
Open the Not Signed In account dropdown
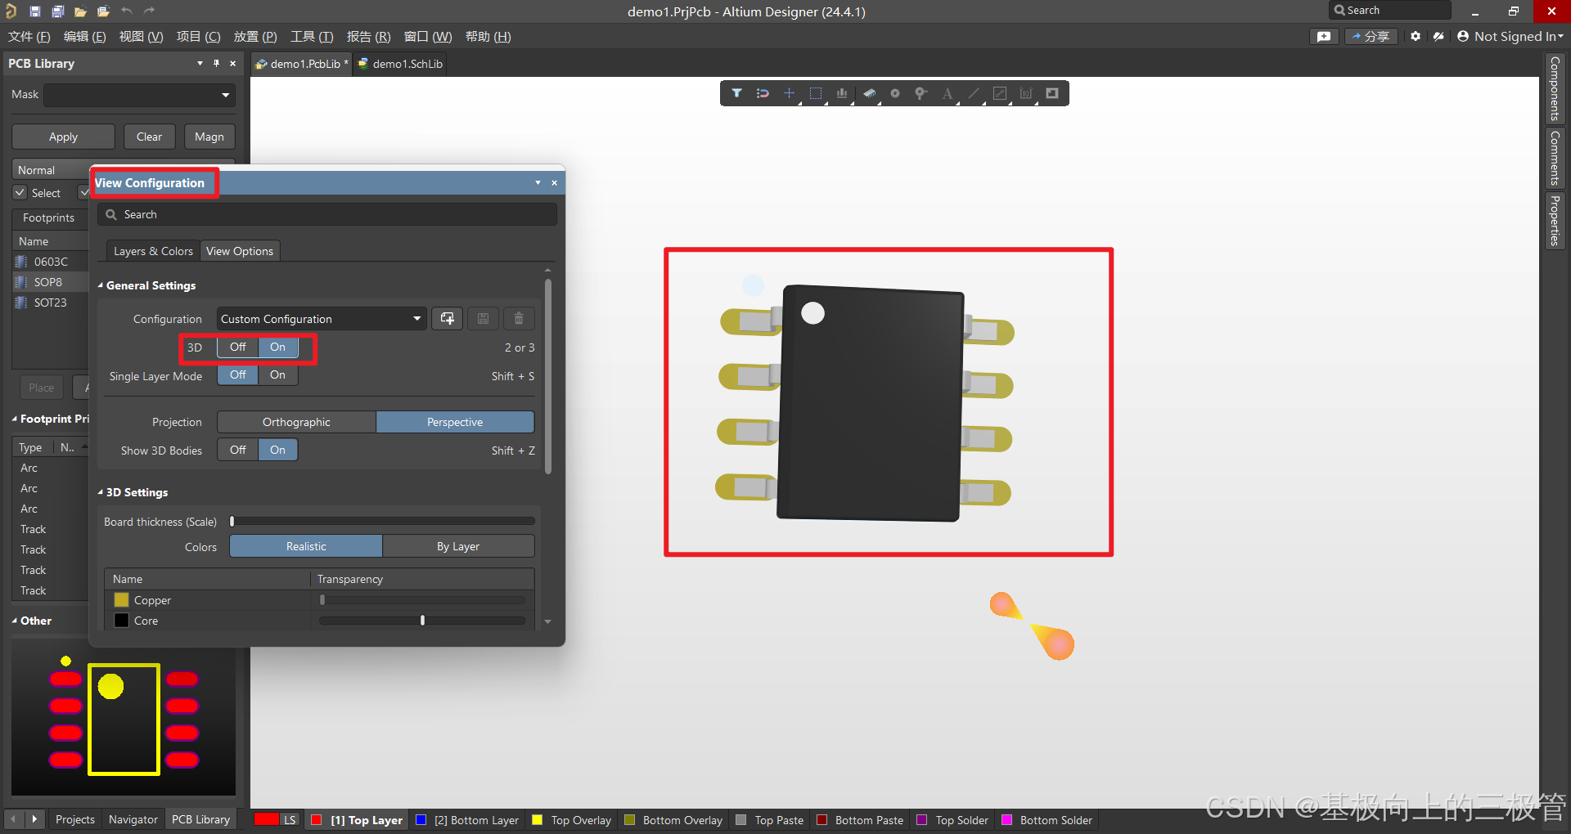coord(1510,36)
